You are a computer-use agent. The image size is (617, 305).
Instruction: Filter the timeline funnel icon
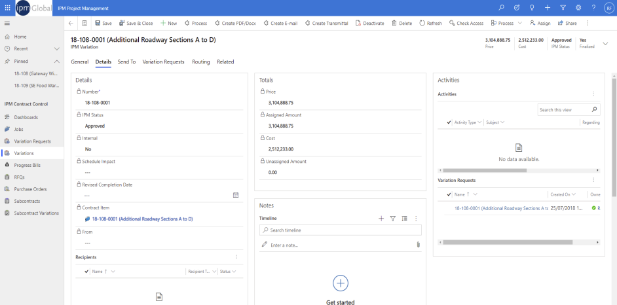[x=392, y=219]
